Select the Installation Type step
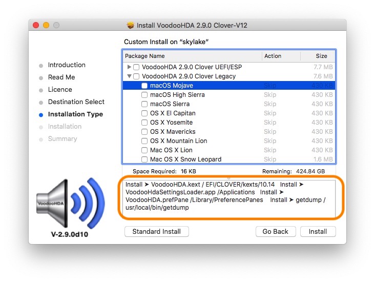Image resolution: width=375 pixels, height=282 pixels. [76, 114]
